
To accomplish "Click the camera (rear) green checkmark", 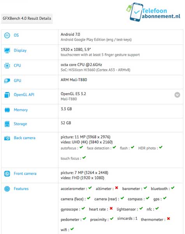I will point(122,198).
